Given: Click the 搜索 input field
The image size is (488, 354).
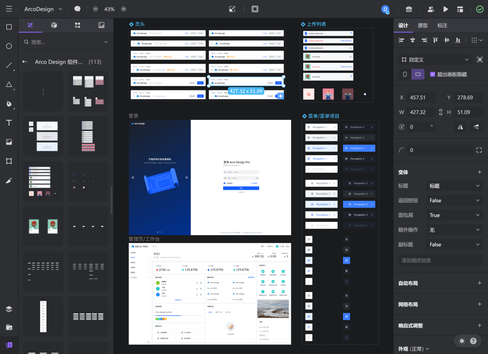Looking at the screenshot, I should coord(66,42).
